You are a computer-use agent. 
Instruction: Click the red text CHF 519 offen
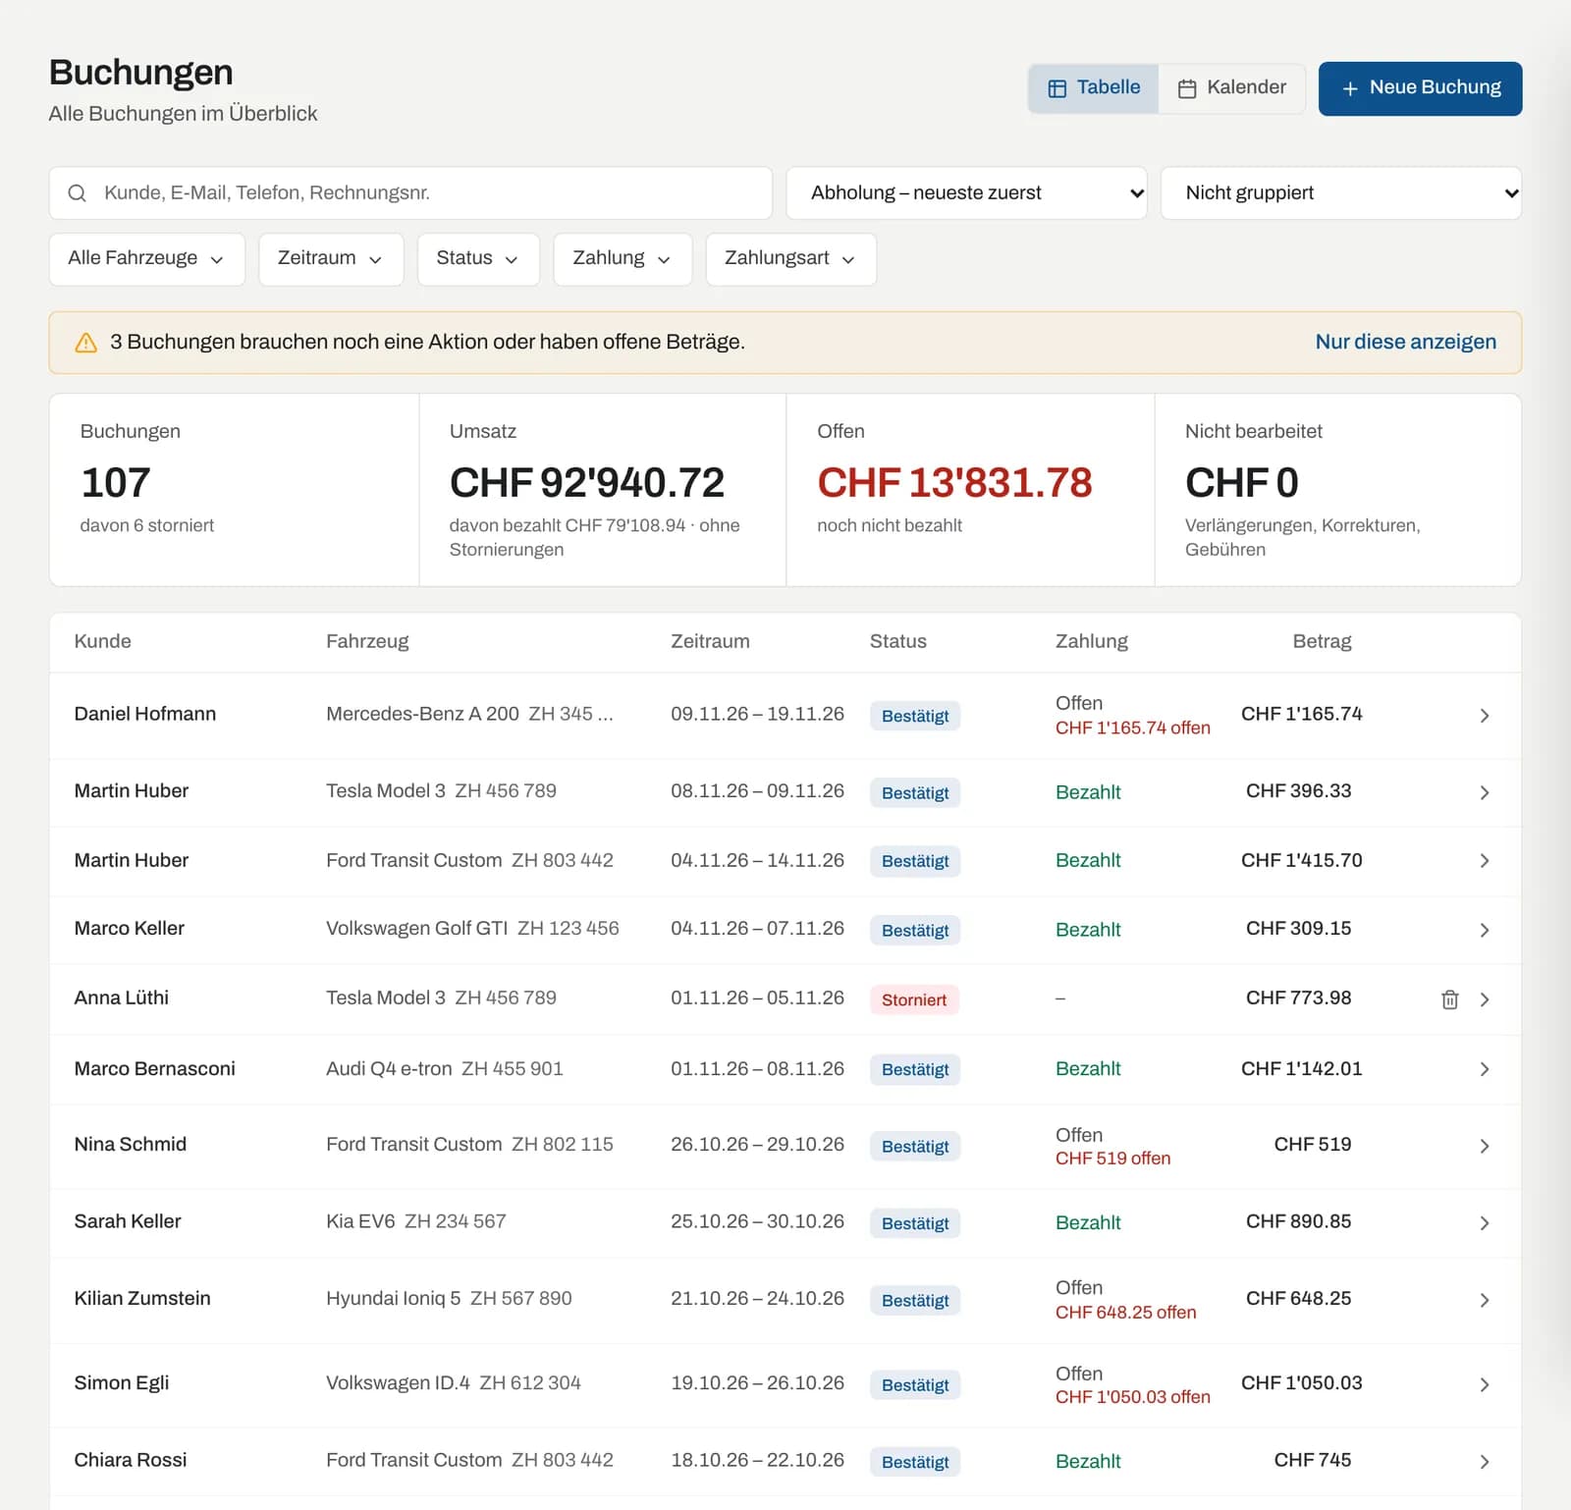pyautogui.click(x=1113, y=1159)
